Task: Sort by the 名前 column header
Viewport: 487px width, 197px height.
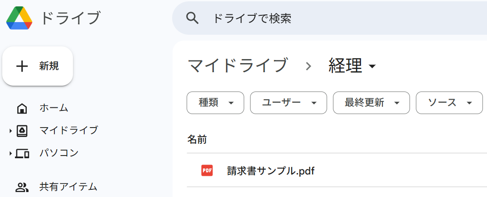Action: coord(197,140)
